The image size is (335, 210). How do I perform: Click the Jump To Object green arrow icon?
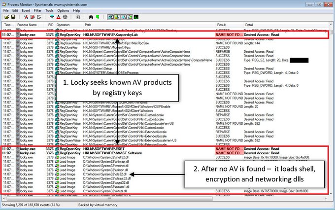pos(98,17)
